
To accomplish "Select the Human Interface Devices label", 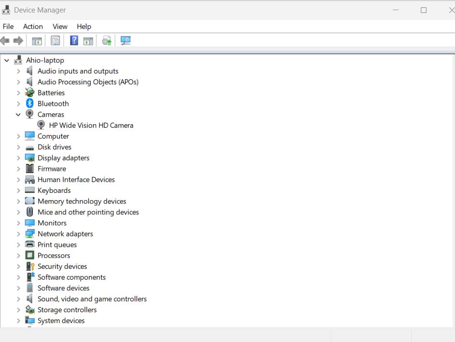I will (x=76, y=179).
